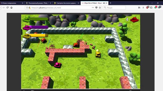Open the browser home page

pos(11,8)
